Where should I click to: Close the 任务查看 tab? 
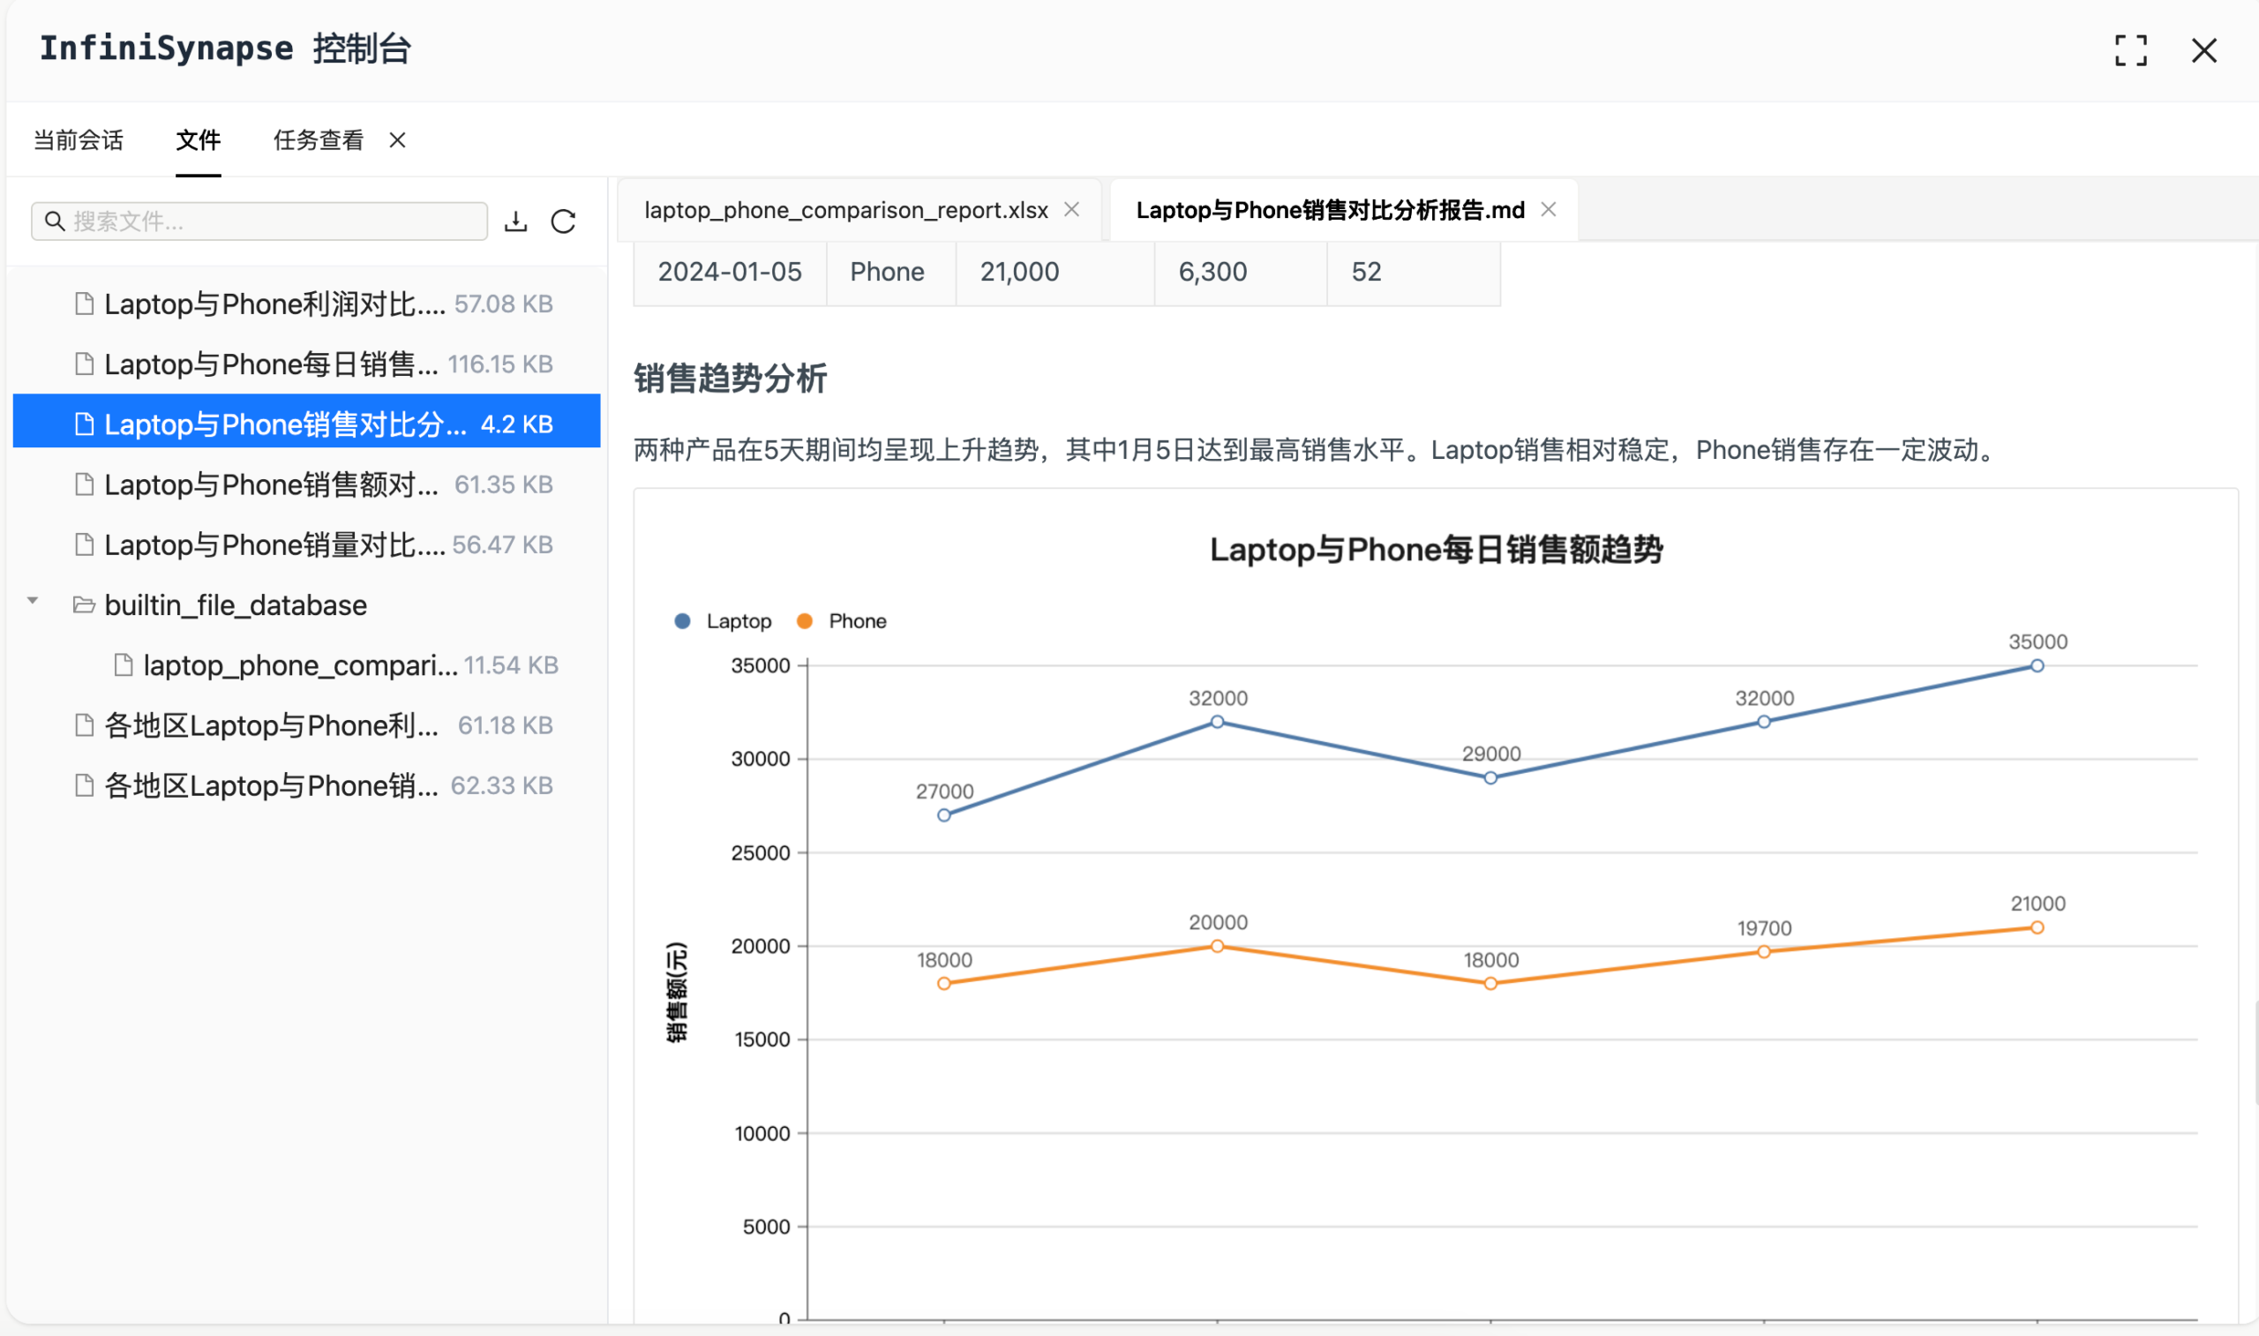point(397,140)
